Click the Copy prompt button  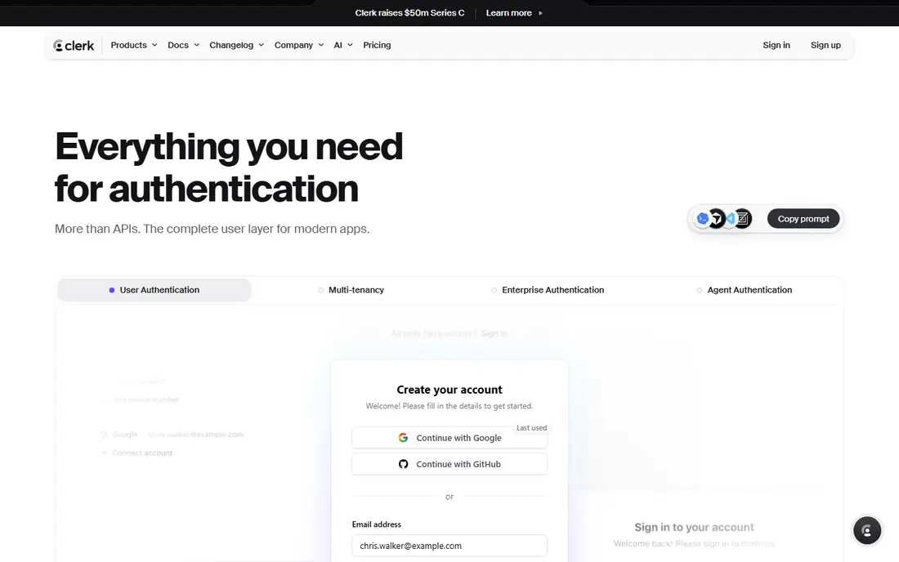click(803, 219)
